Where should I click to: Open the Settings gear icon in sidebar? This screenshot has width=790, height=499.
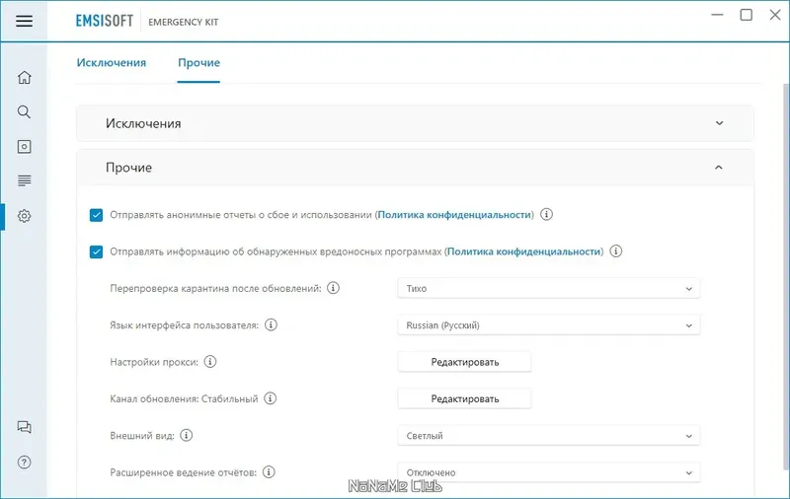(x=24, y=216)
